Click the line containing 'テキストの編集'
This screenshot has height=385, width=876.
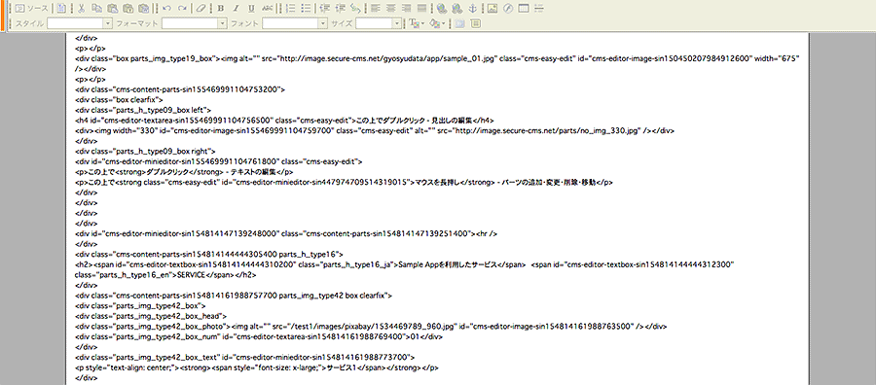(x=184, y=172)
